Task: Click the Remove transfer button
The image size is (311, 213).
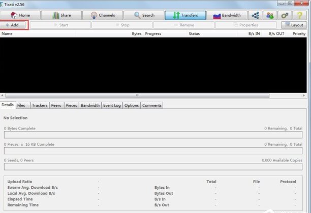Action: 184,25
